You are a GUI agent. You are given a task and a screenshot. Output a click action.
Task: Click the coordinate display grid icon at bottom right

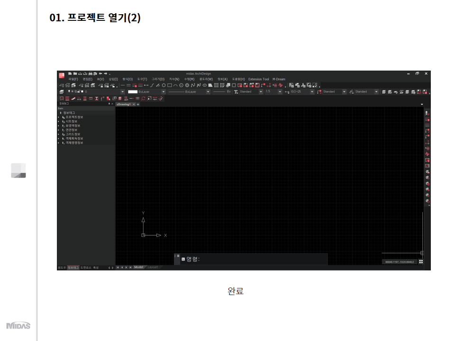pos(421,261)
